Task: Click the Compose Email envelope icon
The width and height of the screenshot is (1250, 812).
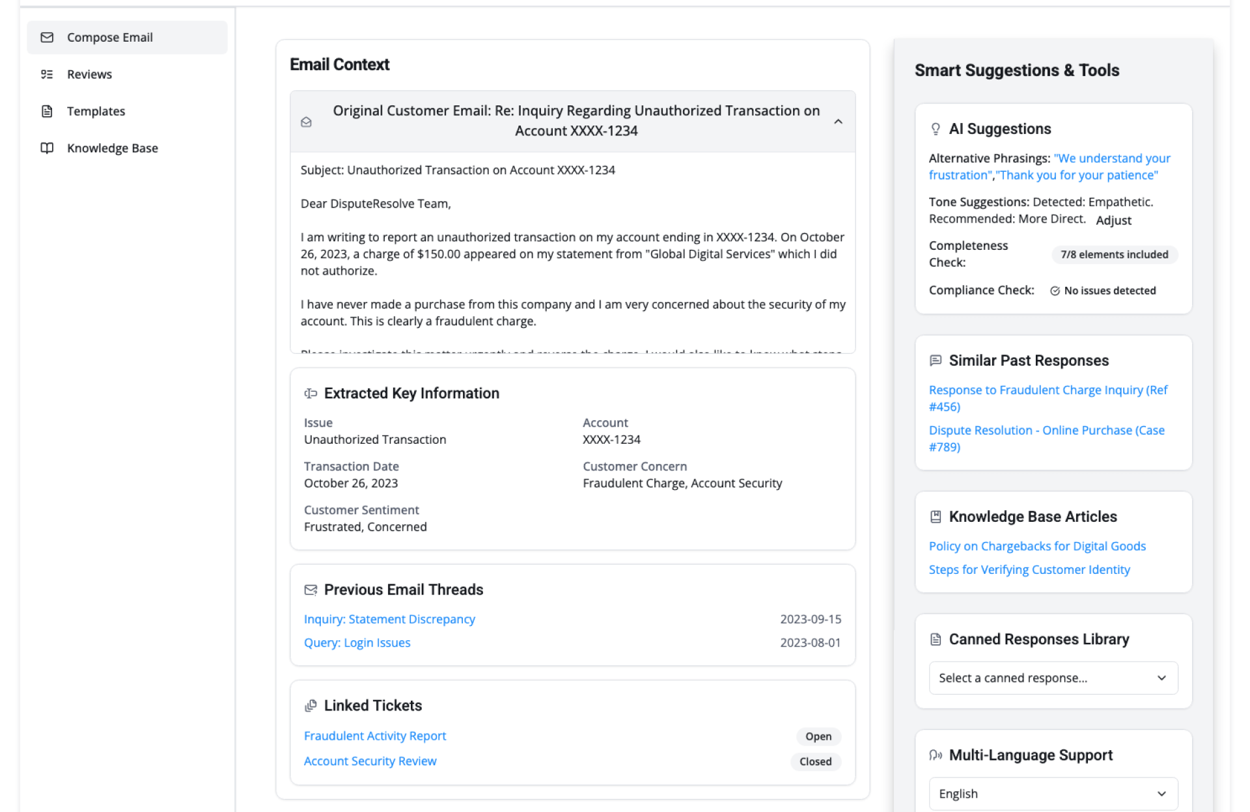Action: pos(47,38)
